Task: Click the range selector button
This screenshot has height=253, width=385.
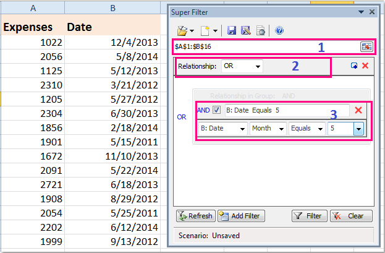Action: [x=366, y=46]
